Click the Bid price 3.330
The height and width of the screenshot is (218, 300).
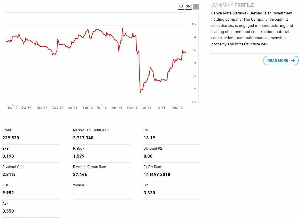(149, 193)
